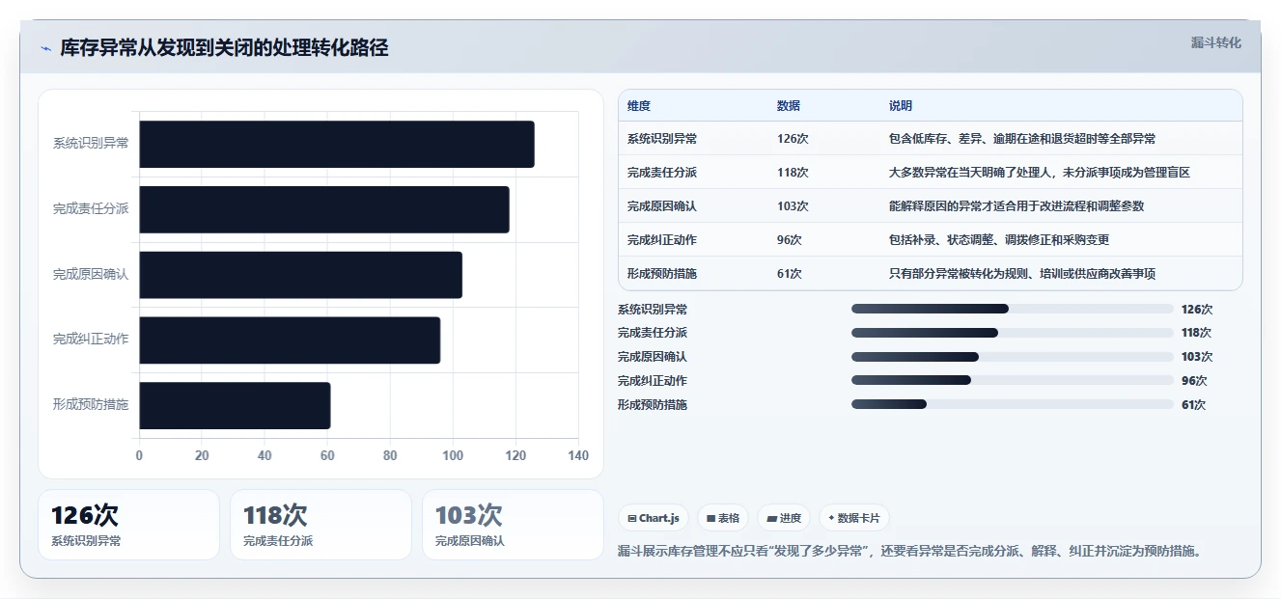Viewport: 1281px width, 599px height.
Task: Select the 表格 chip
Action: tap(723, 518)
